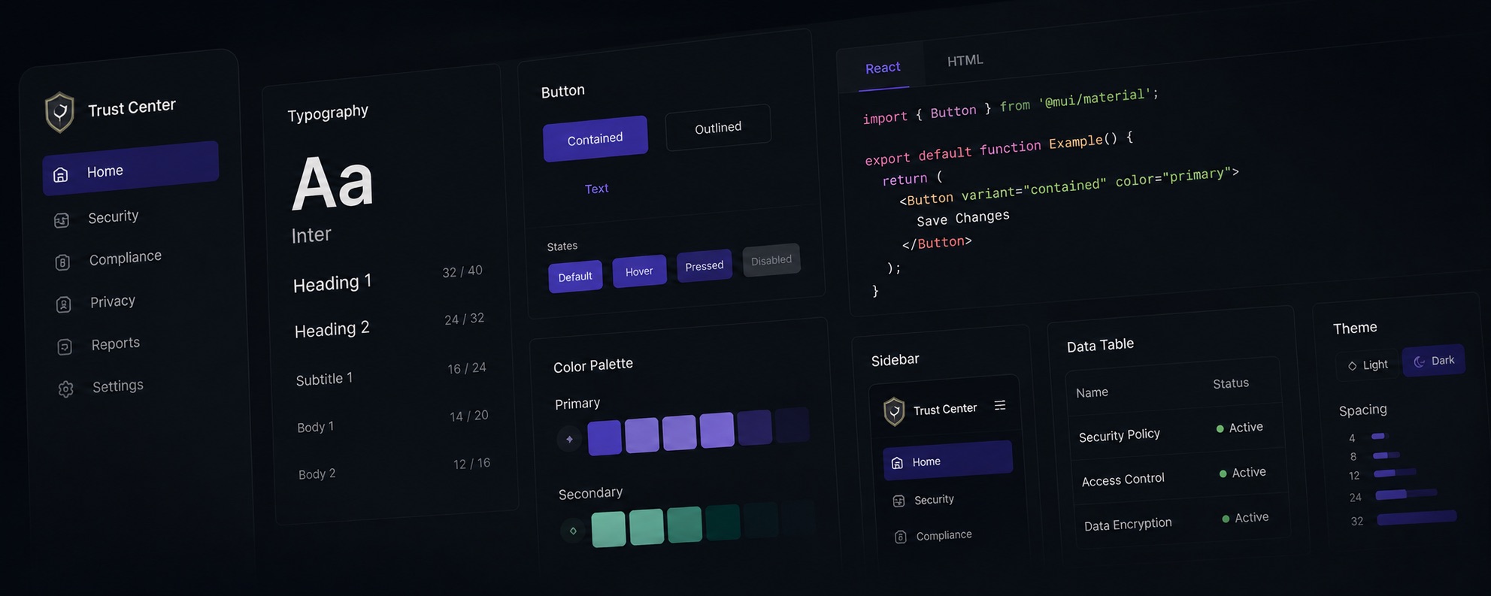Click the Settings gear icon in main navigation

point(66,389)
